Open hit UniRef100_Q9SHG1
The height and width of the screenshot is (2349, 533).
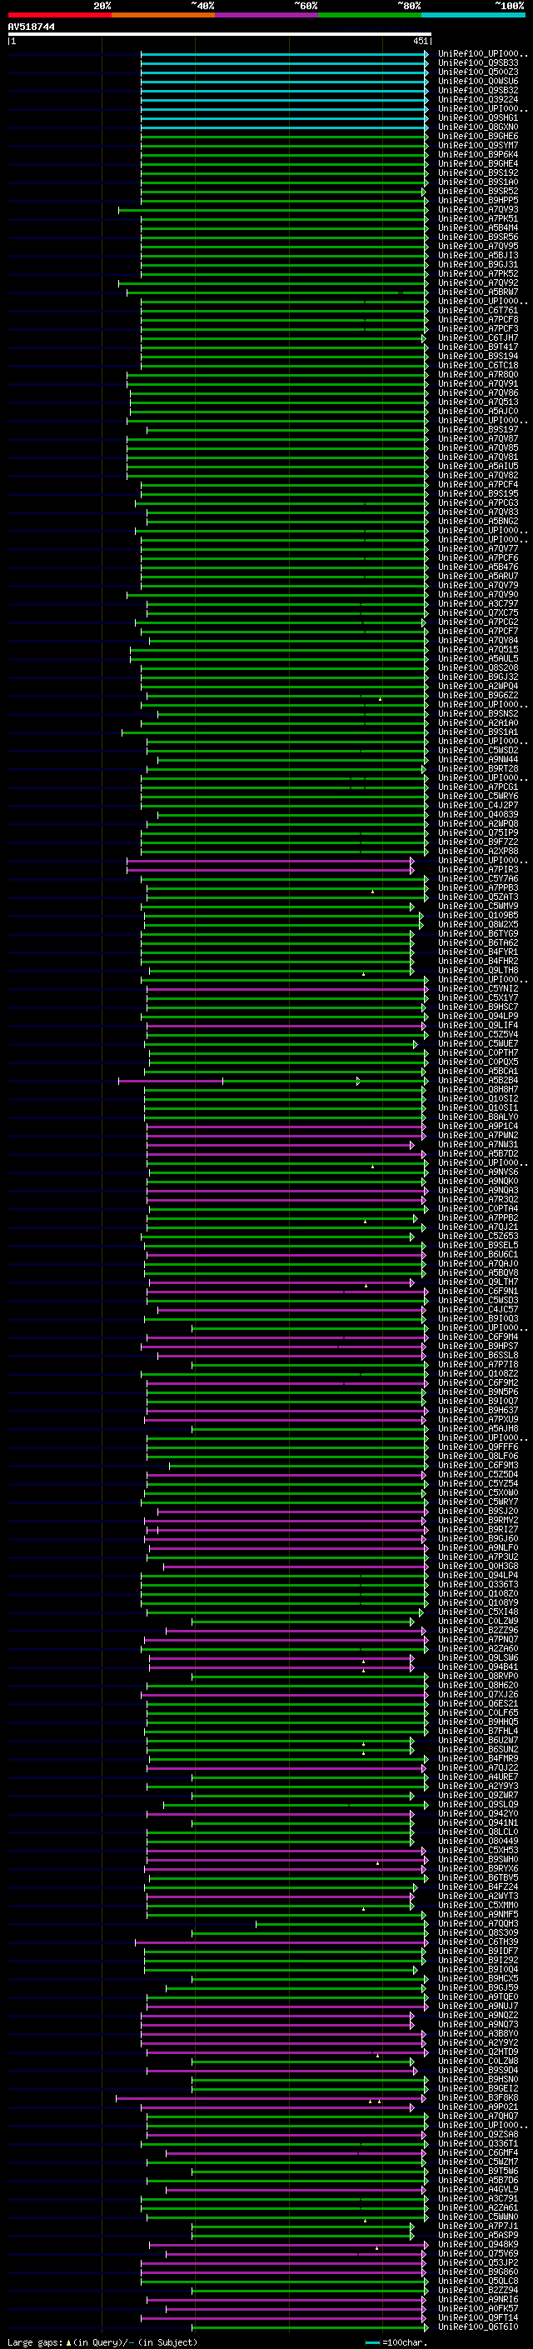click(x=477, y=117)
